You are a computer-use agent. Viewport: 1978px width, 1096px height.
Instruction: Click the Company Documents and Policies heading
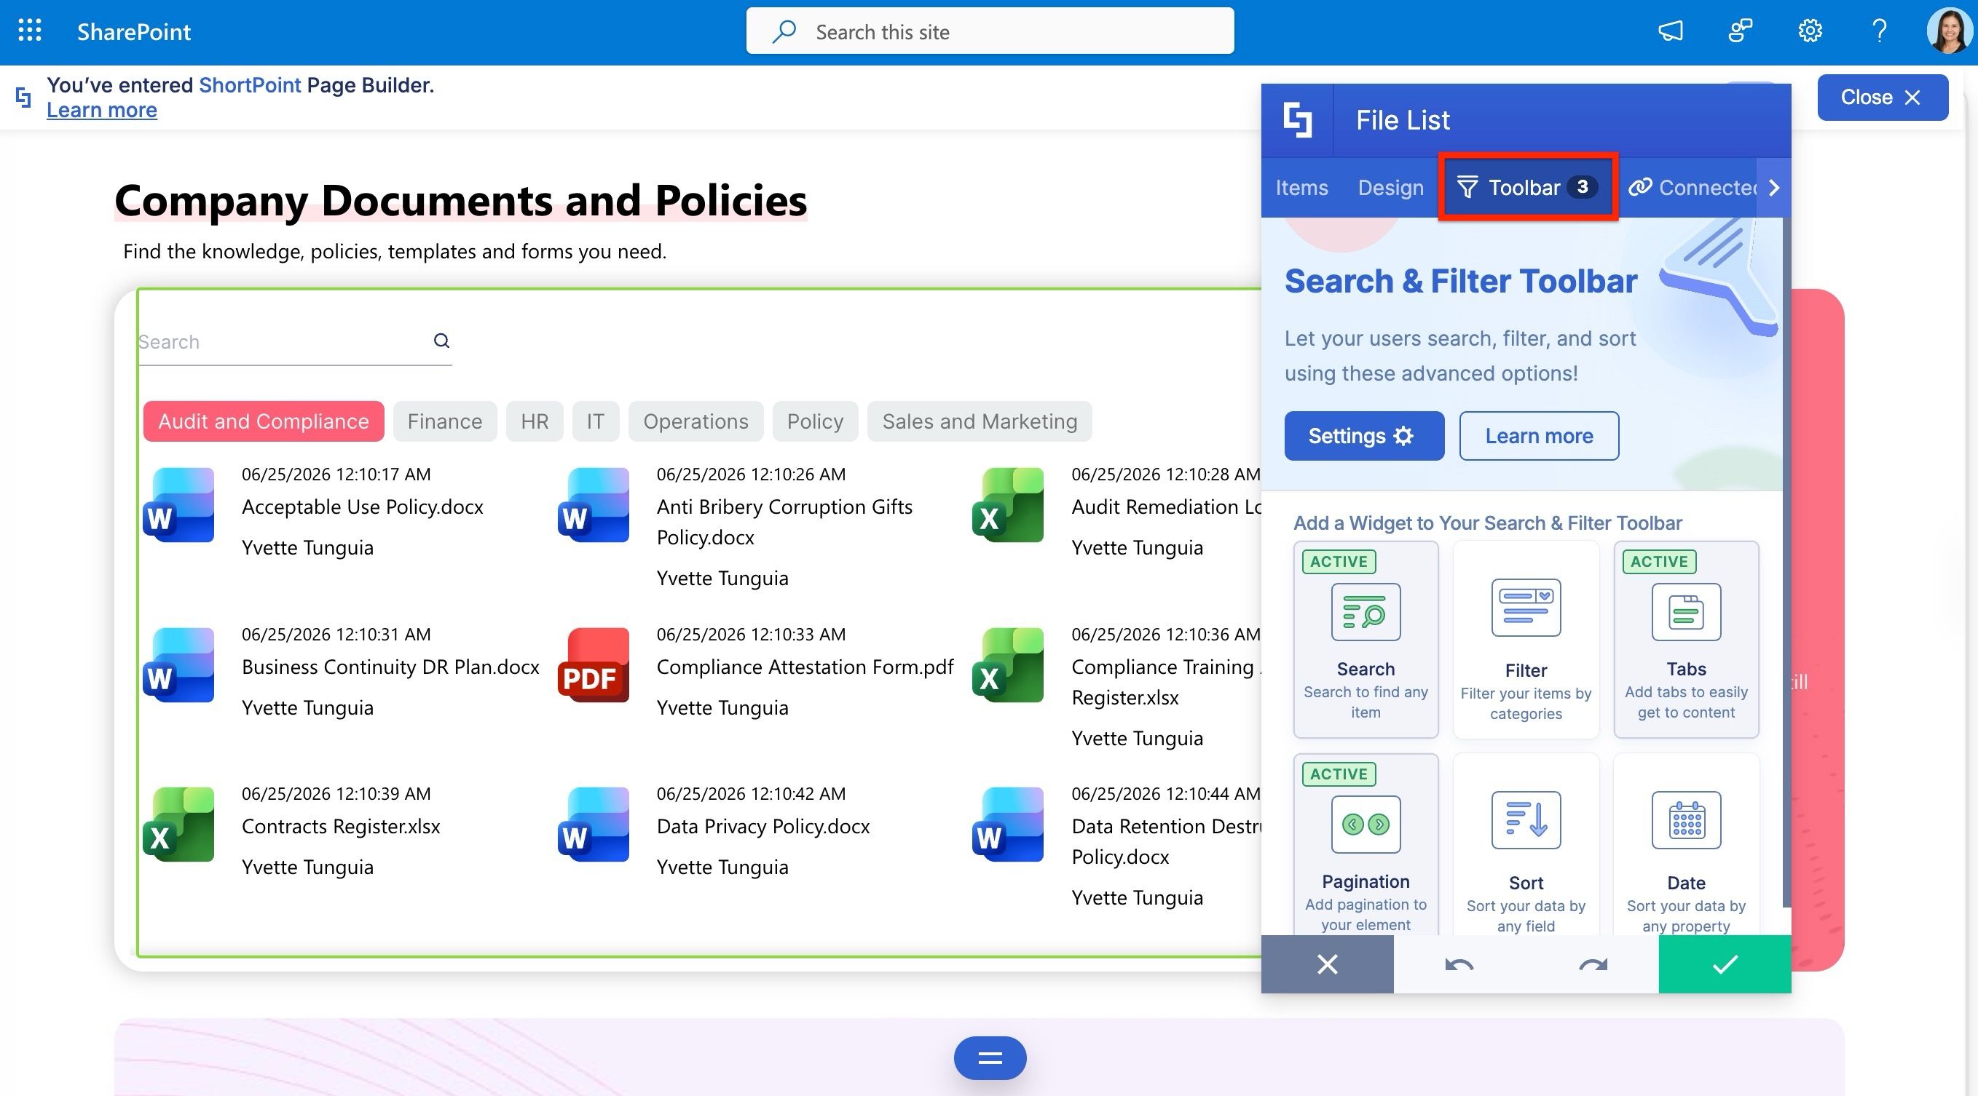(x=461, y=200)
